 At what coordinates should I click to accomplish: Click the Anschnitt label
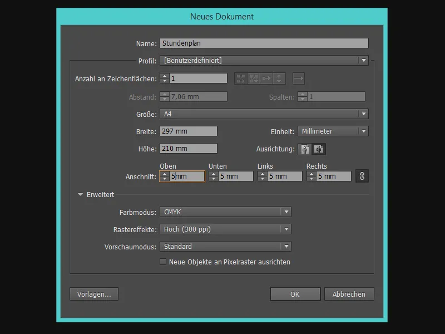[141, 177]
